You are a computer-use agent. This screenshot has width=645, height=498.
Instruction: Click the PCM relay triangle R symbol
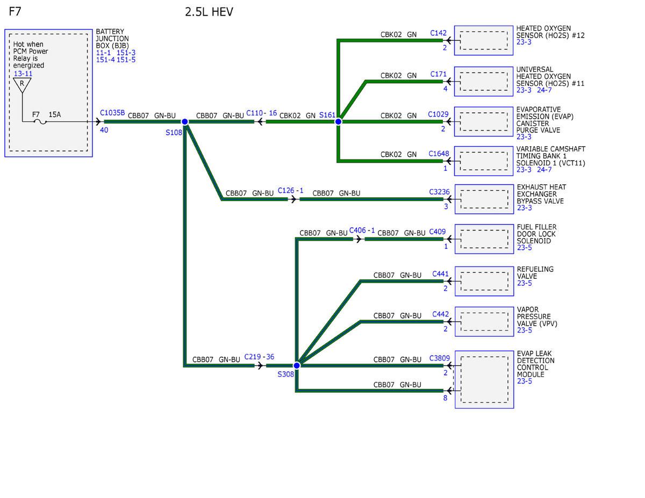coord(22,85)
